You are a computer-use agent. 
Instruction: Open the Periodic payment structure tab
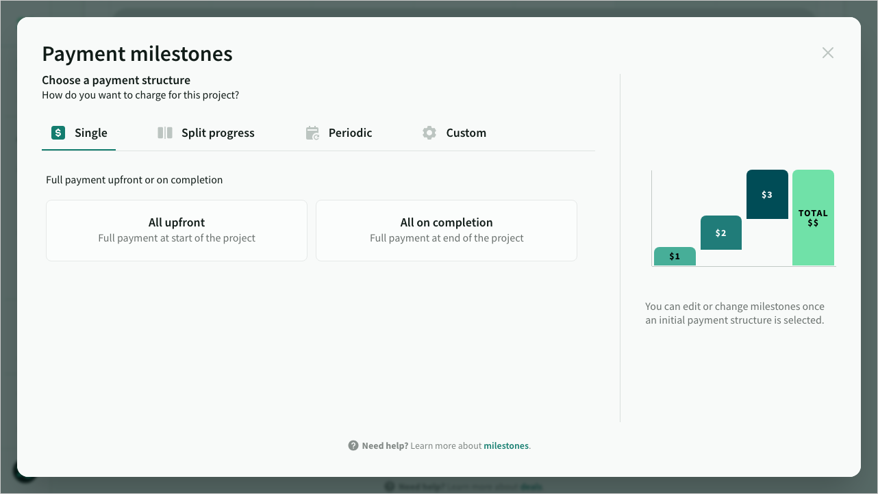pos(349,133)
